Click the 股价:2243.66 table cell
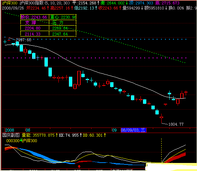Screen dimensions: 197x171 click(35, 17)
